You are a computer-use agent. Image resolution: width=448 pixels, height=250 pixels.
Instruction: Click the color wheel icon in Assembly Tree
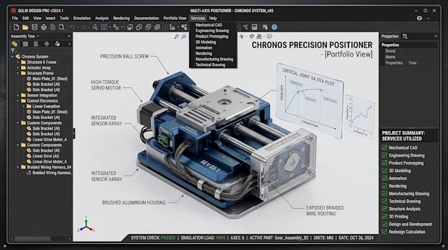pyautogui.click(x=57, y=43)
